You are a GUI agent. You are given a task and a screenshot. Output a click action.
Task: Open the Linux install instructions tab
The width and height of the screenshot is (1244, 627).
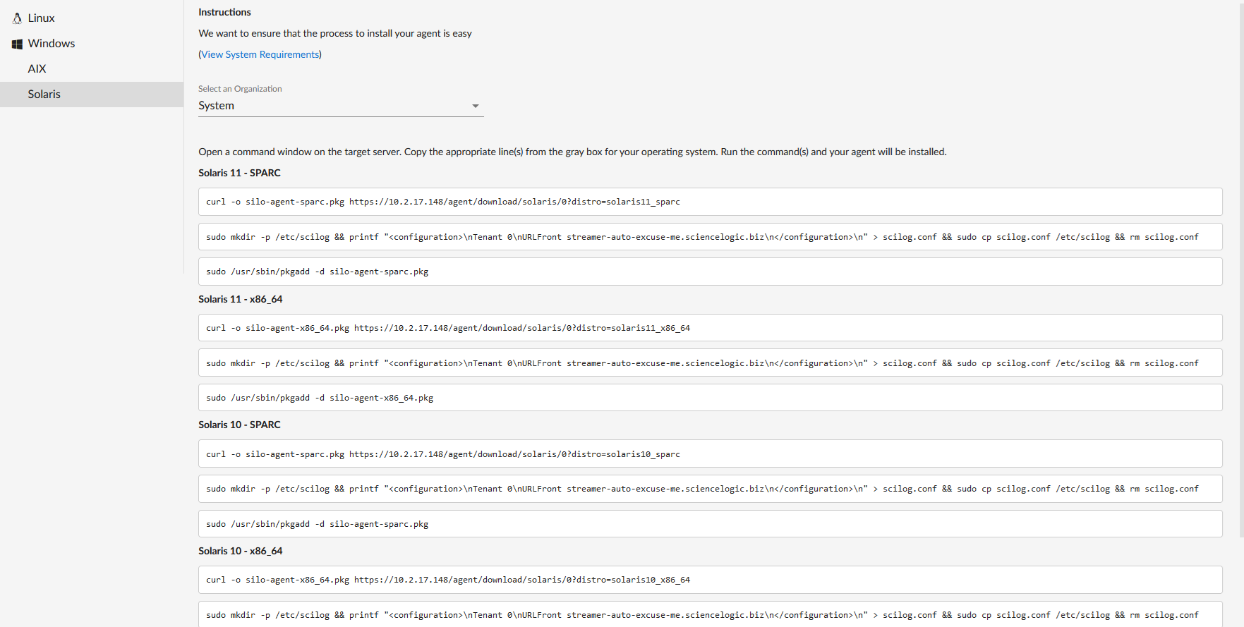41,18
